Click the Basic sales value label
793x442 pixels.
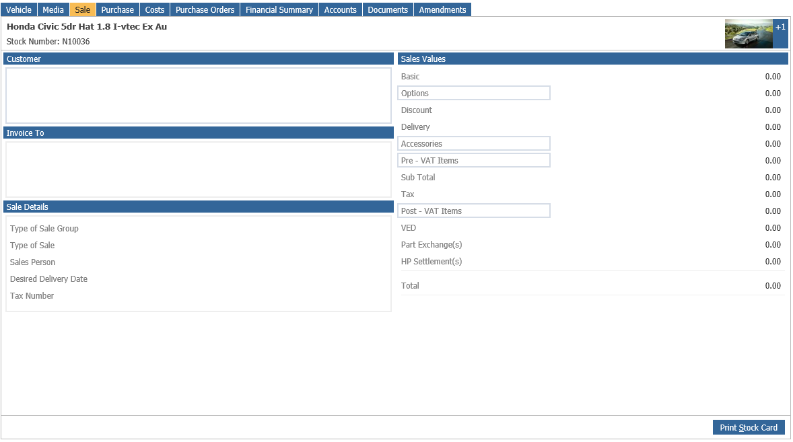[410, 76]
